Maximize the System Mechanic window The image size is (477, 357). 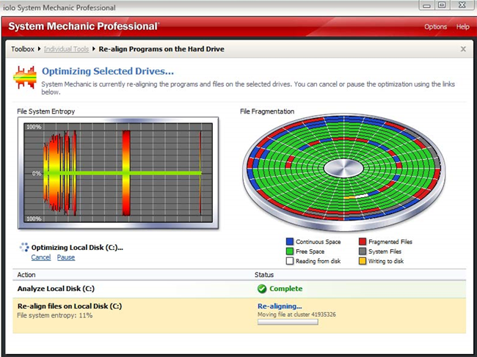[x=442, y=5]
